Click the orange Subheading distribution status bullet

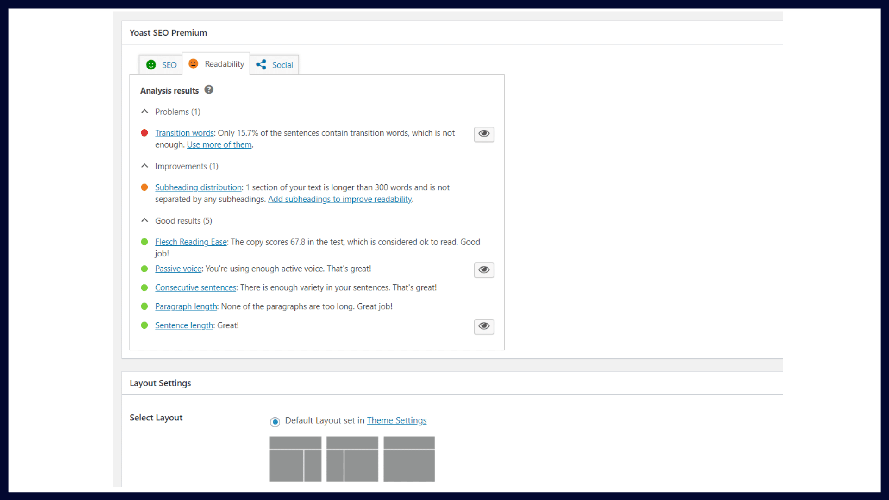pos(144,187)
